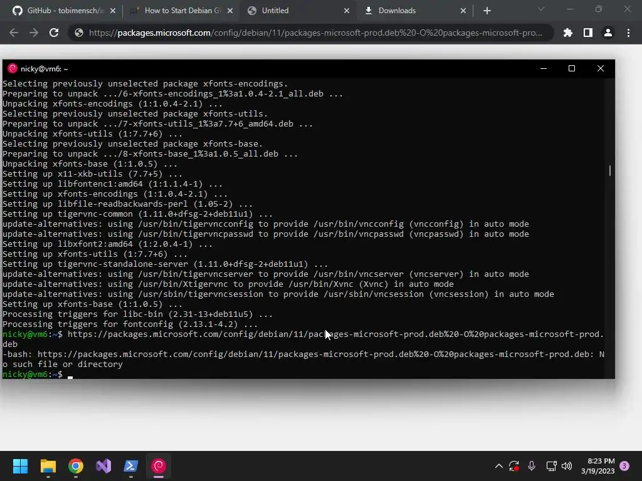
Task: Click 'Selecting previously unselected package xfonts-encodings' line
Action: click(145, 84)
